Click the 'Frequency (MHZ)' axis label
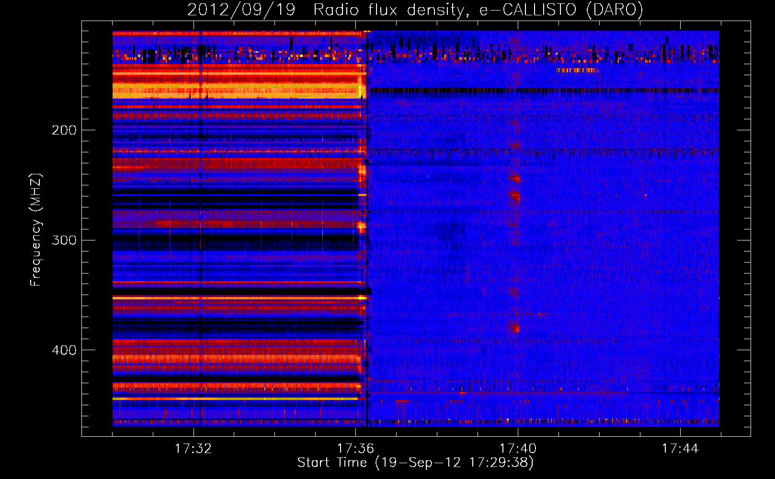The width and height of the screenshot is (775, 479). tap(36, 230)
